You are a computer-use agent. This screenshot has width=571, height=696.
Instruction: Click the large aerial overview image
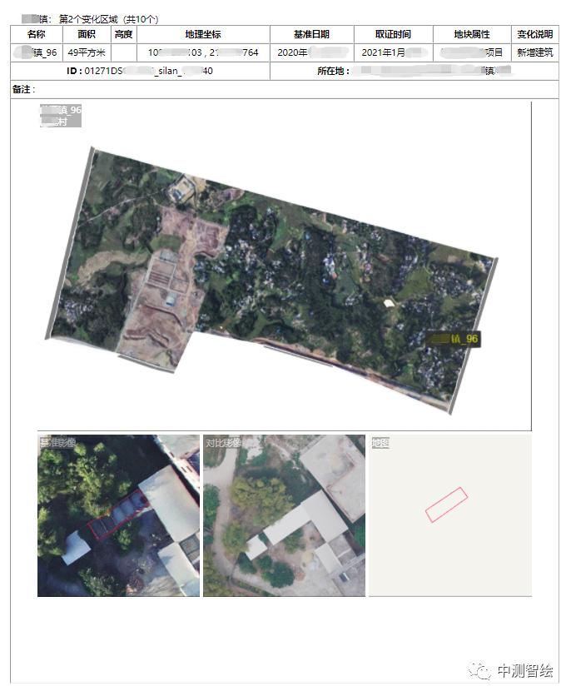coord(271,266)
